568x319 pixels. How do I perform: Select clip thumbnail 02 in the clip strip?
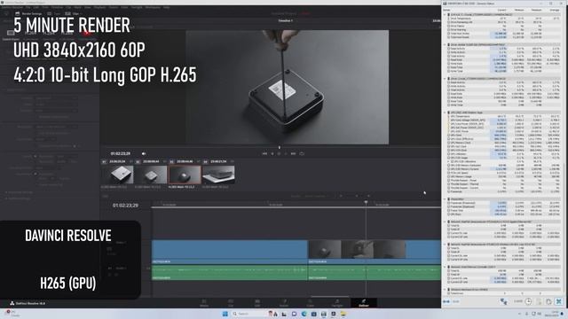point(151,175)
